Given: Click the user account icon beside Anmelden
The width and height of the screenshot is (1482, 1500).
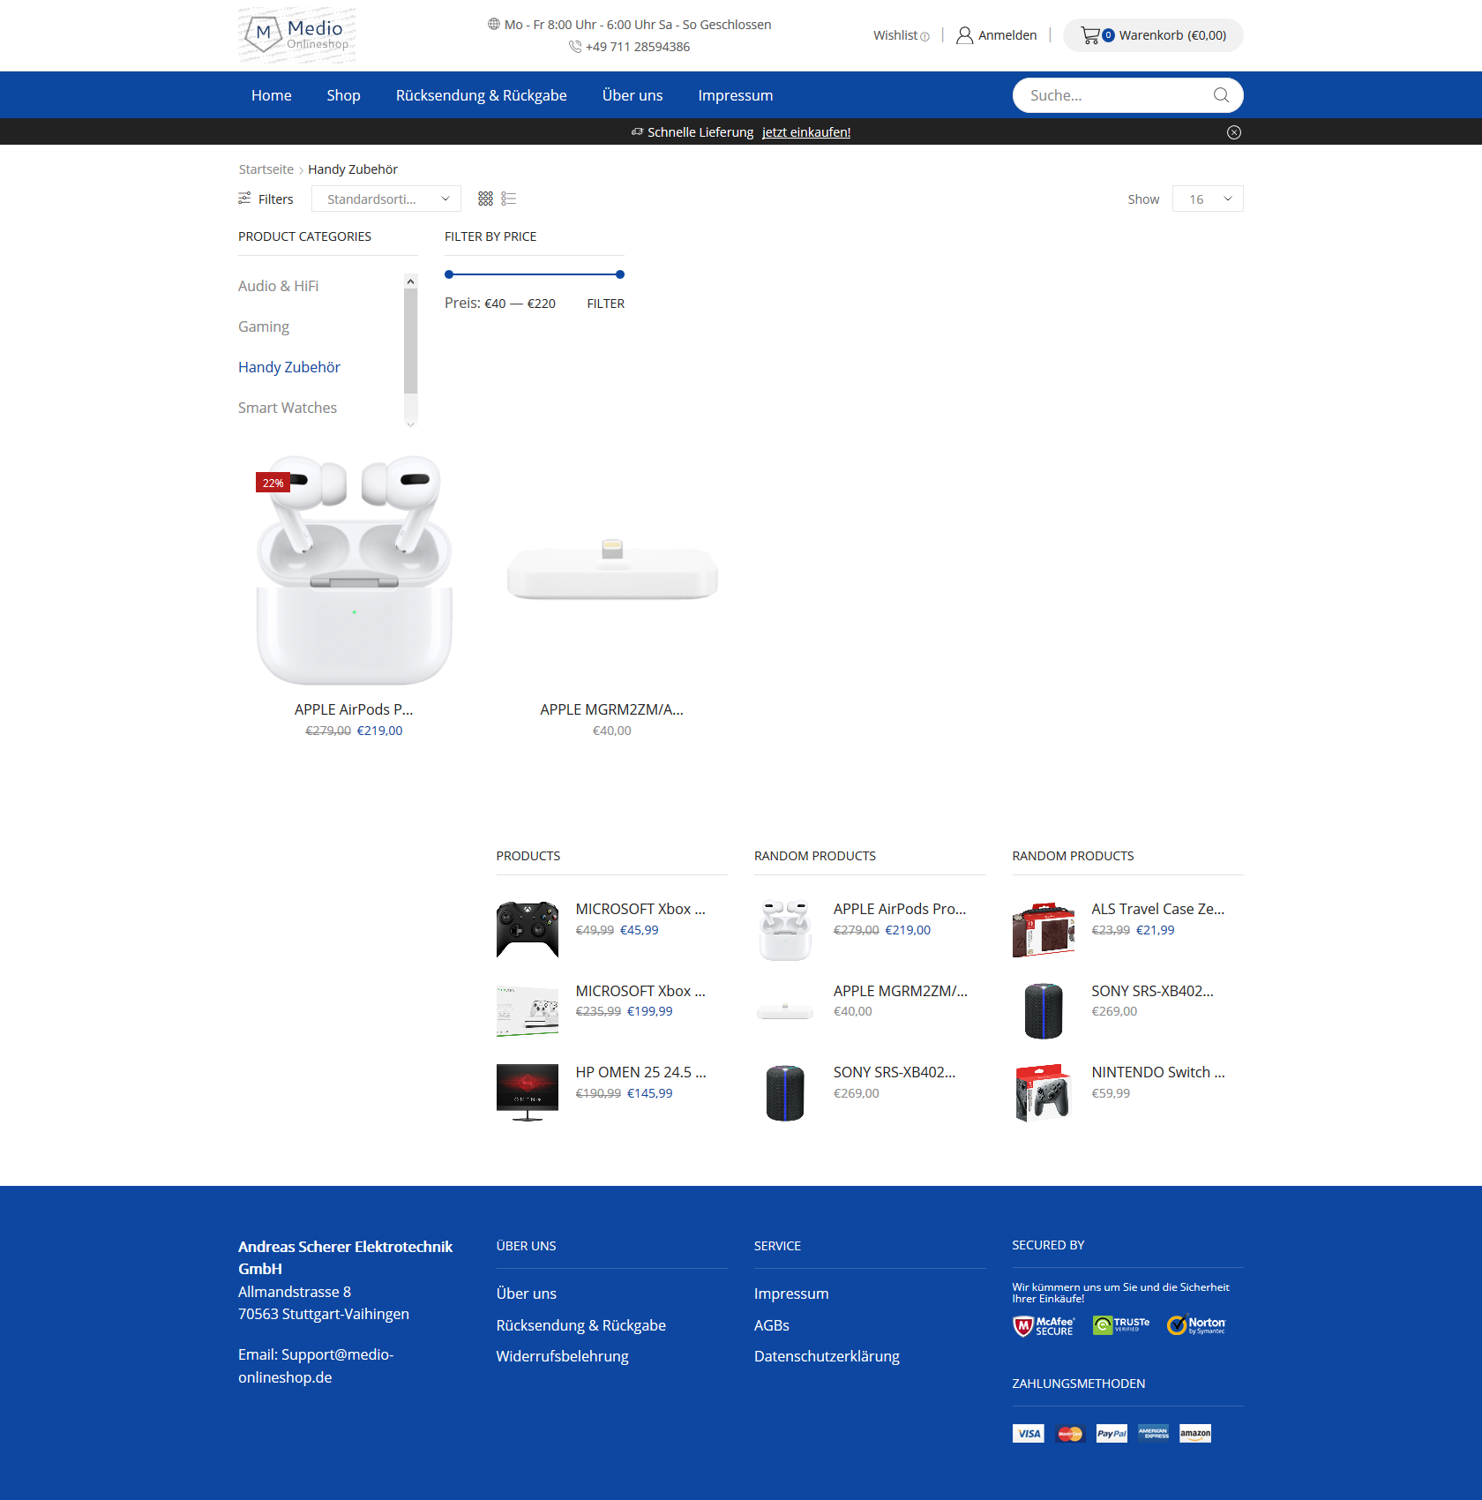Looking at the screenshot, I should click(x=965, y=35).
